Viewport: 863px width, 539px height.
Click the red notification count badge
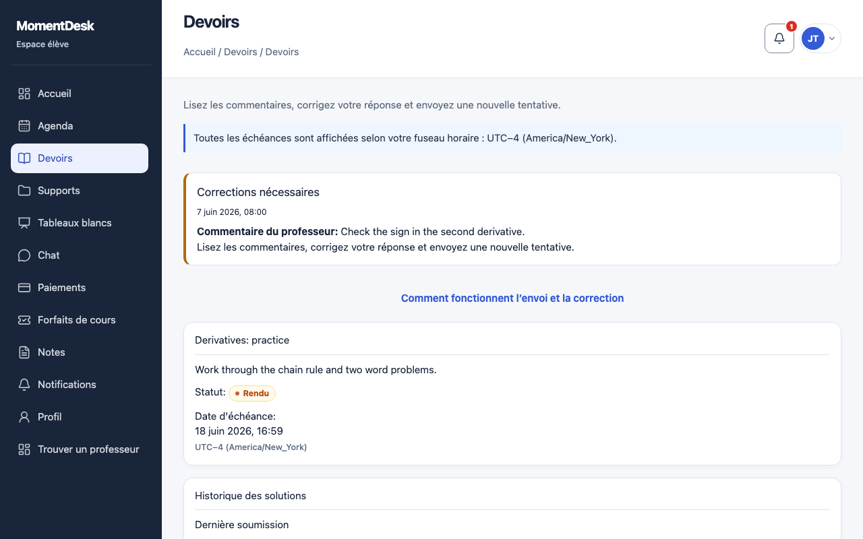coord(792,26)
